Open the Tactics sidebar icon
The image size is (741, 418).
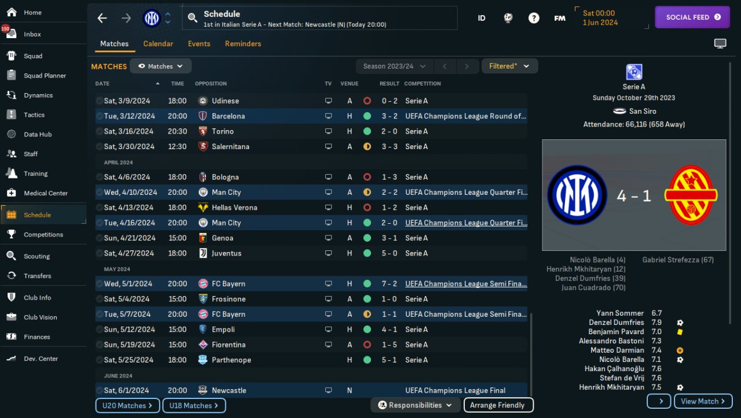(11, 114)
